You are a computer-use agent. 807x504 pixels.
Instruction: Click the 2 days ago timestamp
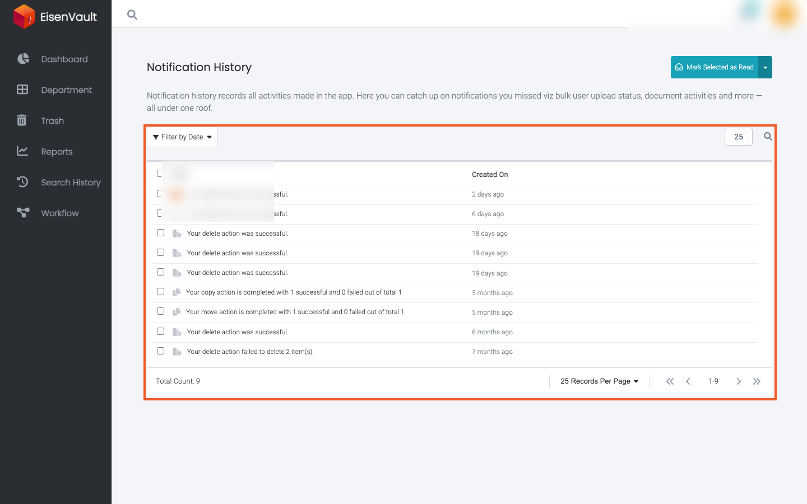pyautogui.click(x=488, y=194)
